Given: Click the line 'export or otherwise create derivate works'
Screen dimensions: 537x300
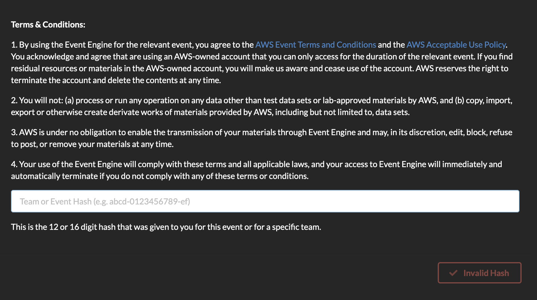Looking at the screenshot, I should point(210,112).
